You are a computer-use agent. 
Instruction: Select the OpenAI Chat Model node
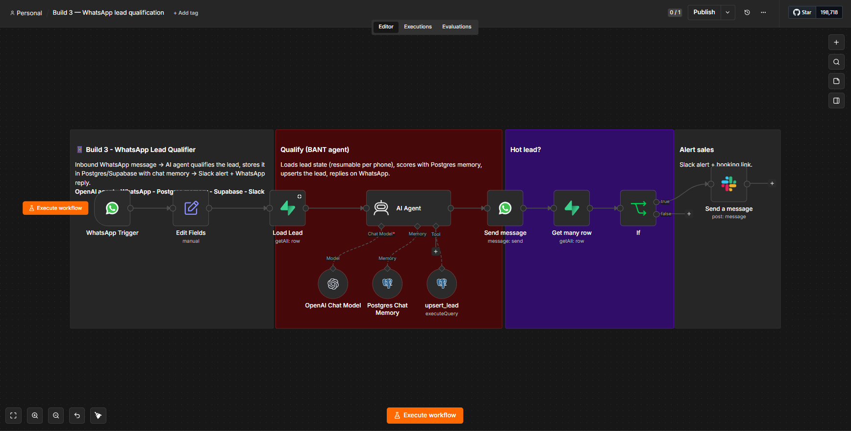[x=333, y=283]
